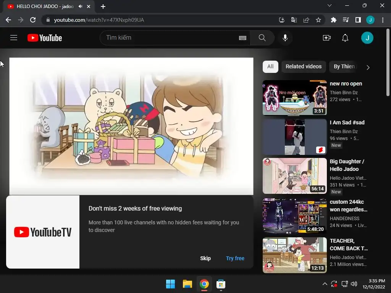Click the page vertical scrollbar
Viewport: 391px width, 293px height.
tap(388, 62)
